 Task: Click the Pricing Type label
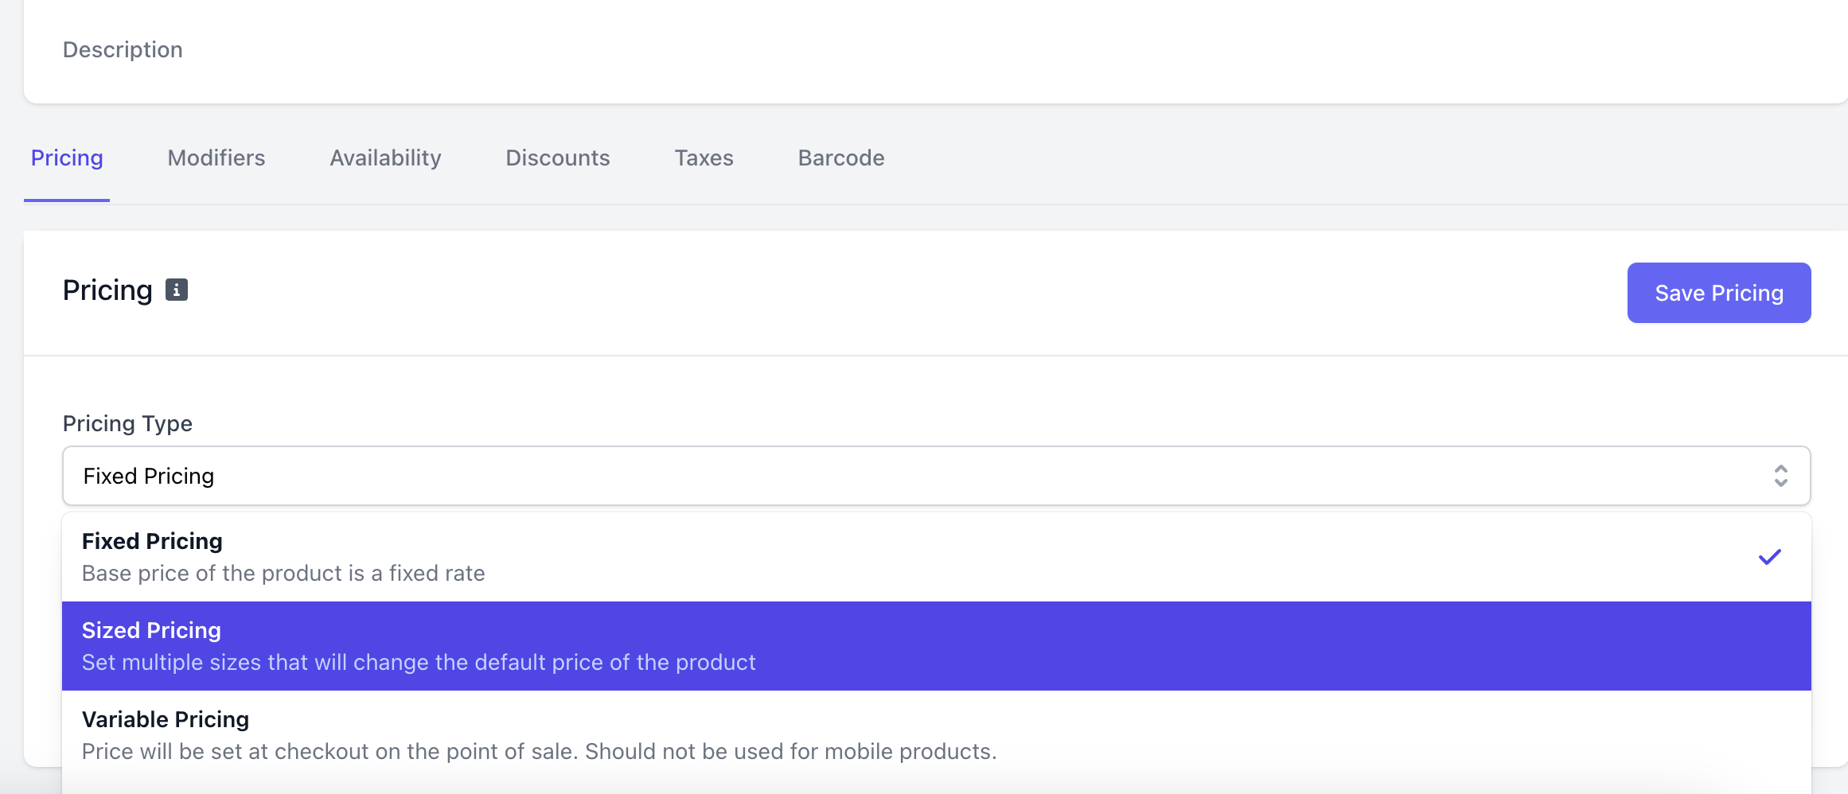coord(127,423)
